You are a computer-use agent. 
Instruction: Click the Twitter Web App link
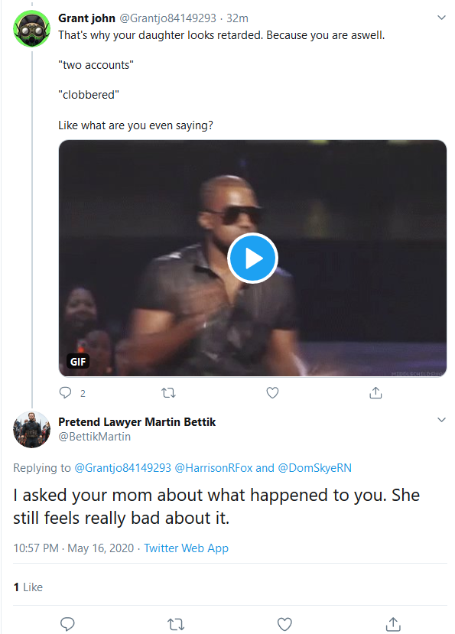(x=186, y=548)
